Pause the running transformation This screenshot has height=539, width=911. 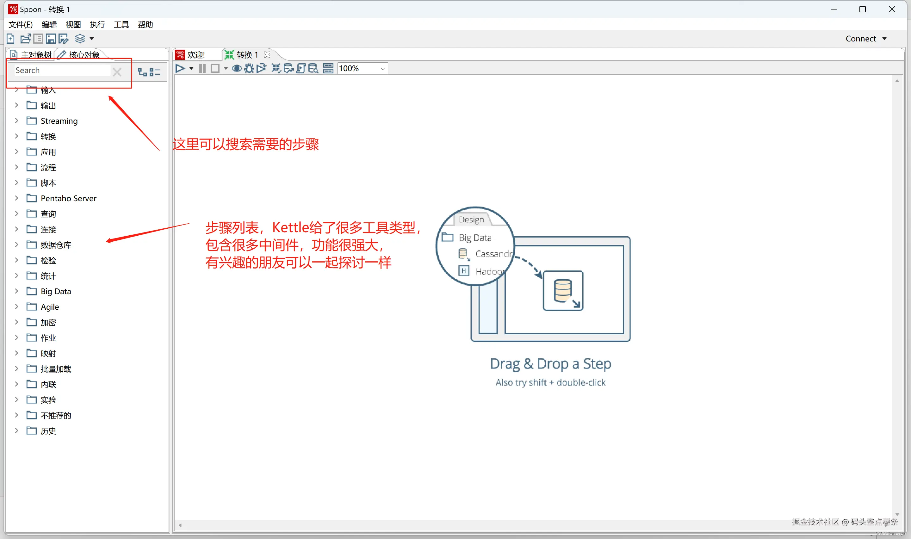click(203, 68)
